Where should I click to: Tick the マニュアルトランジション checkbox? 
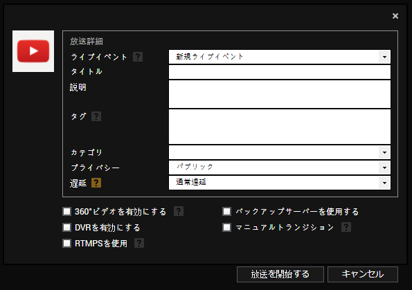[x=226, y=227]
